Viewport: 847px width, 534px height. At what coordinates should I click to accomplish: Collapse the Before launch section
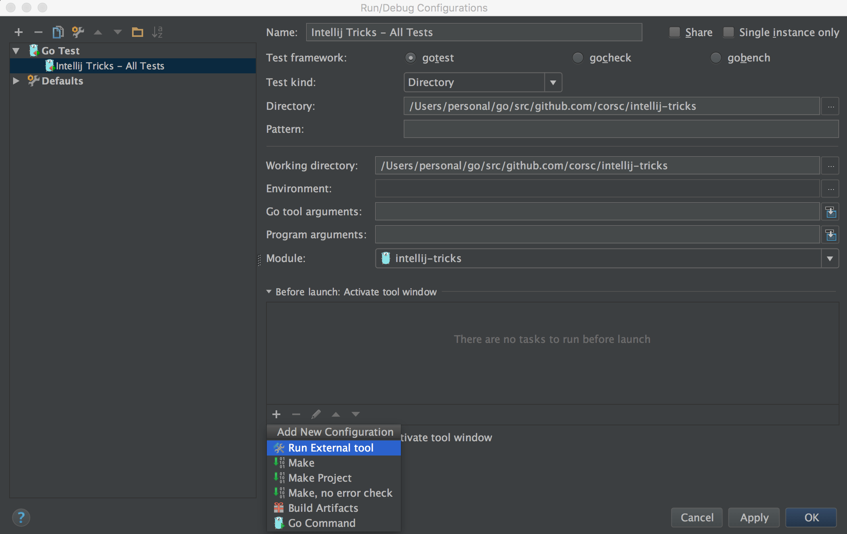(x=269, y=292)
